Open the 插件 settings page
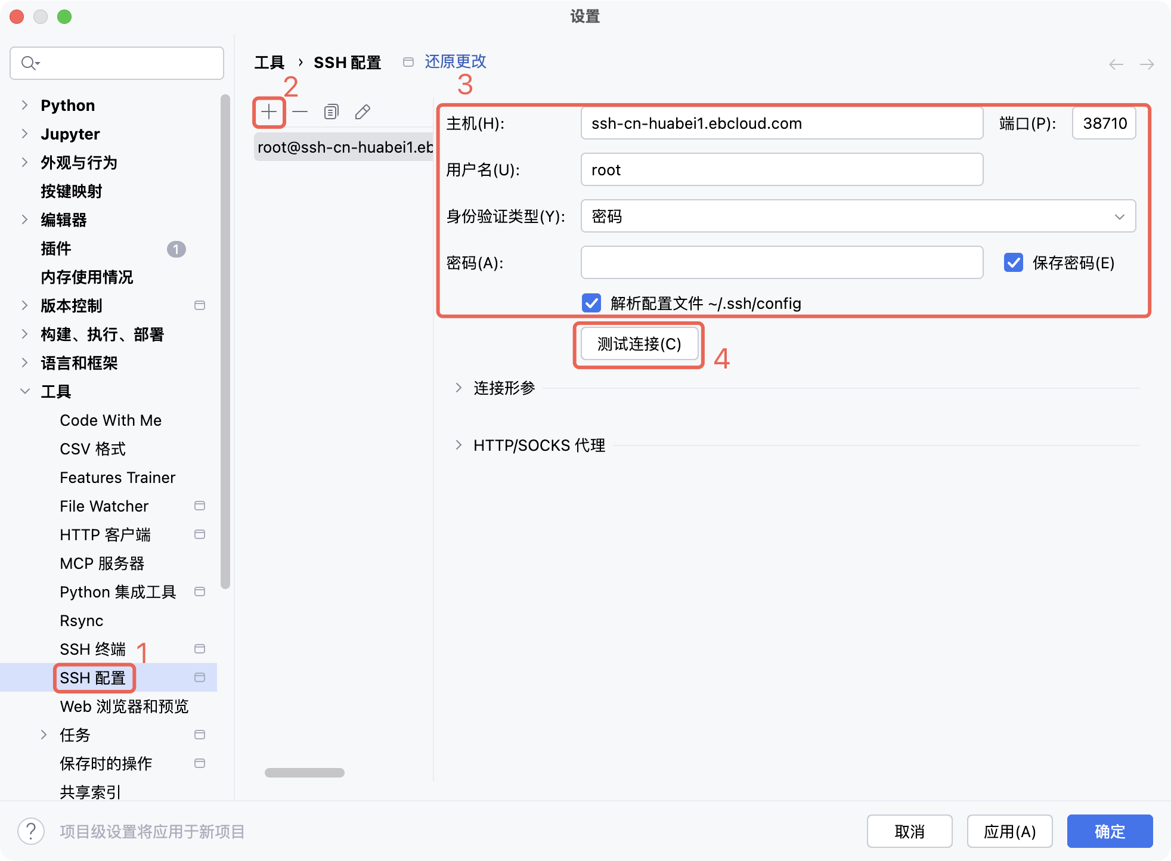 (56, 249)
